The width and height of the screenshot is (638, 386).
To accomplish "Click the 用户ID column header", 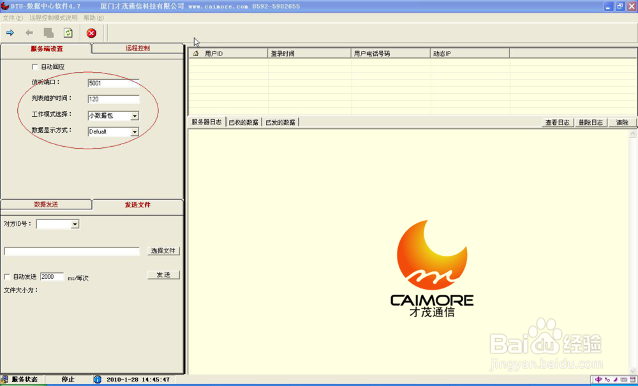I will tap(228, 54).
